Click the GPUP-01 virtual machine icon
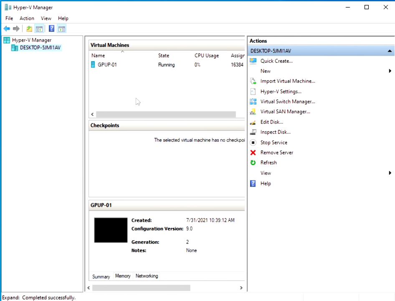Viewport: 395px width, 301px height. click(x=93, y=65)
